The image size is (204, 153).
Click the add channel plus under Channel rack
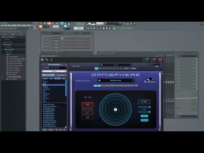57,53
